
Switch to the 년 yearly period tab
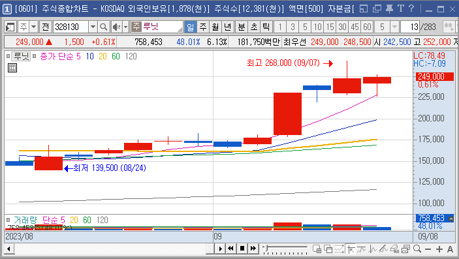pyautogui.click(x=227, y=27)
